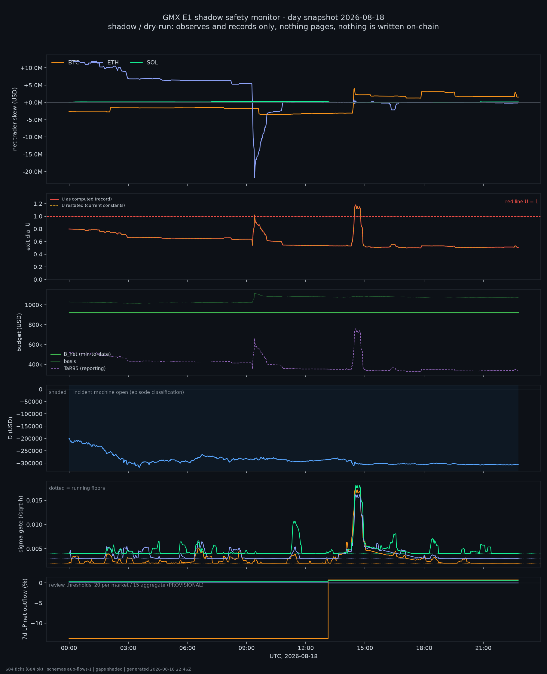Image resolution: width=547 pixels, height=674 pixels.
Task: Click the "net trader skew (USD)" axis label
Action: pyautogui.click(x=15, y=119)
